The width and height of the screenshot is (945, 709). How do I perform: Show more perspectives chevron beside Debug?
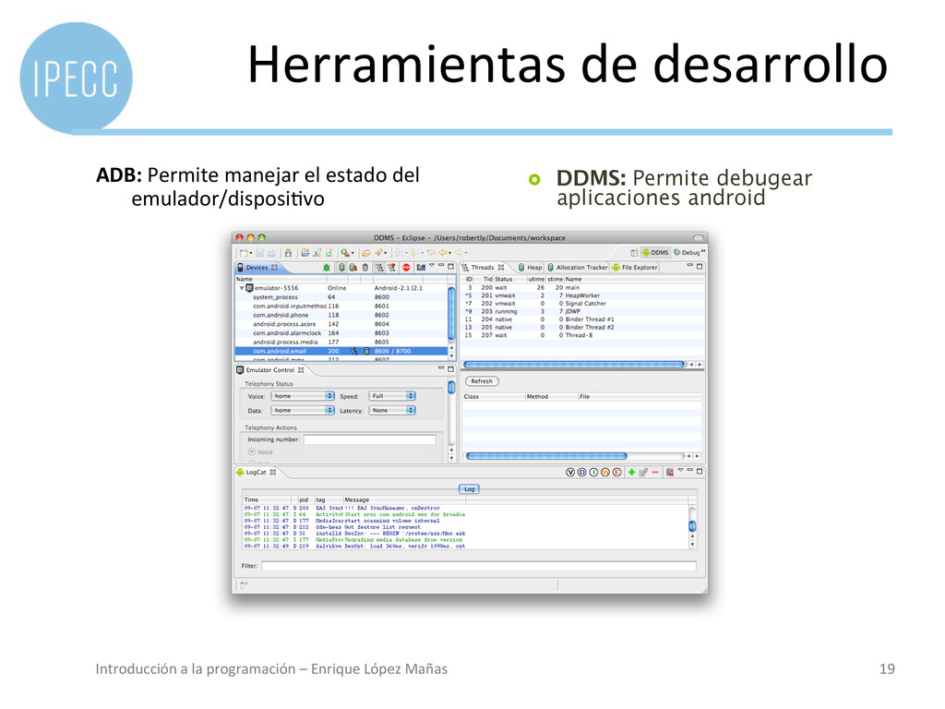(703, 251)
